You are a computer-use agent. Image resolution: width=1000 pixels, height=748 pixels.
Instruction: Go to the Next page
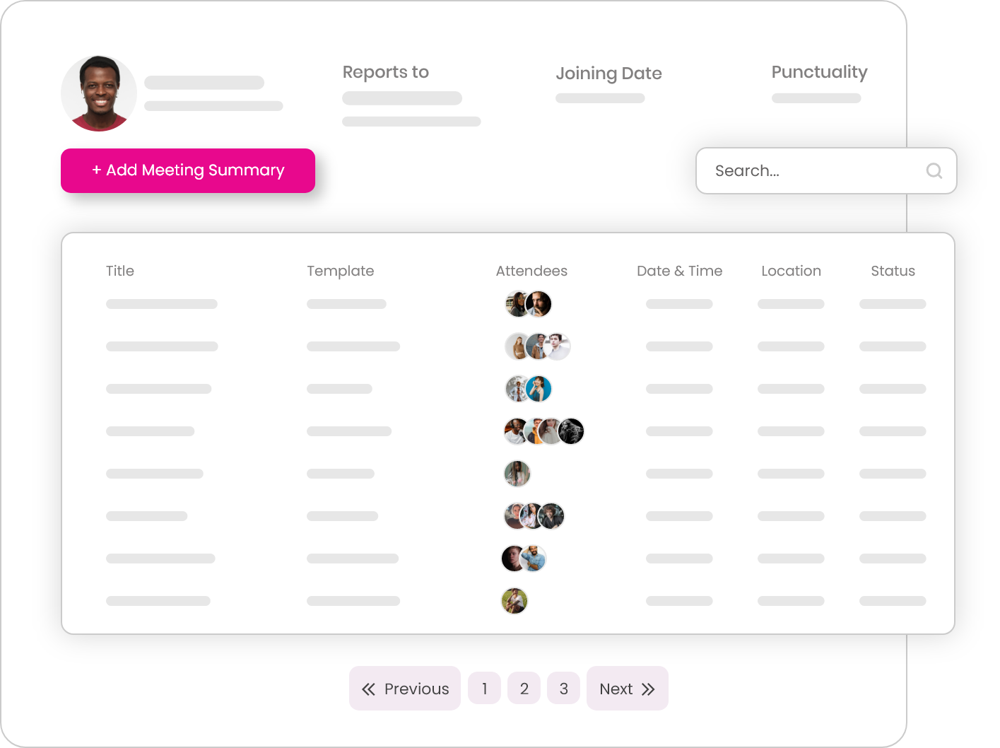(x=628, y=688)
